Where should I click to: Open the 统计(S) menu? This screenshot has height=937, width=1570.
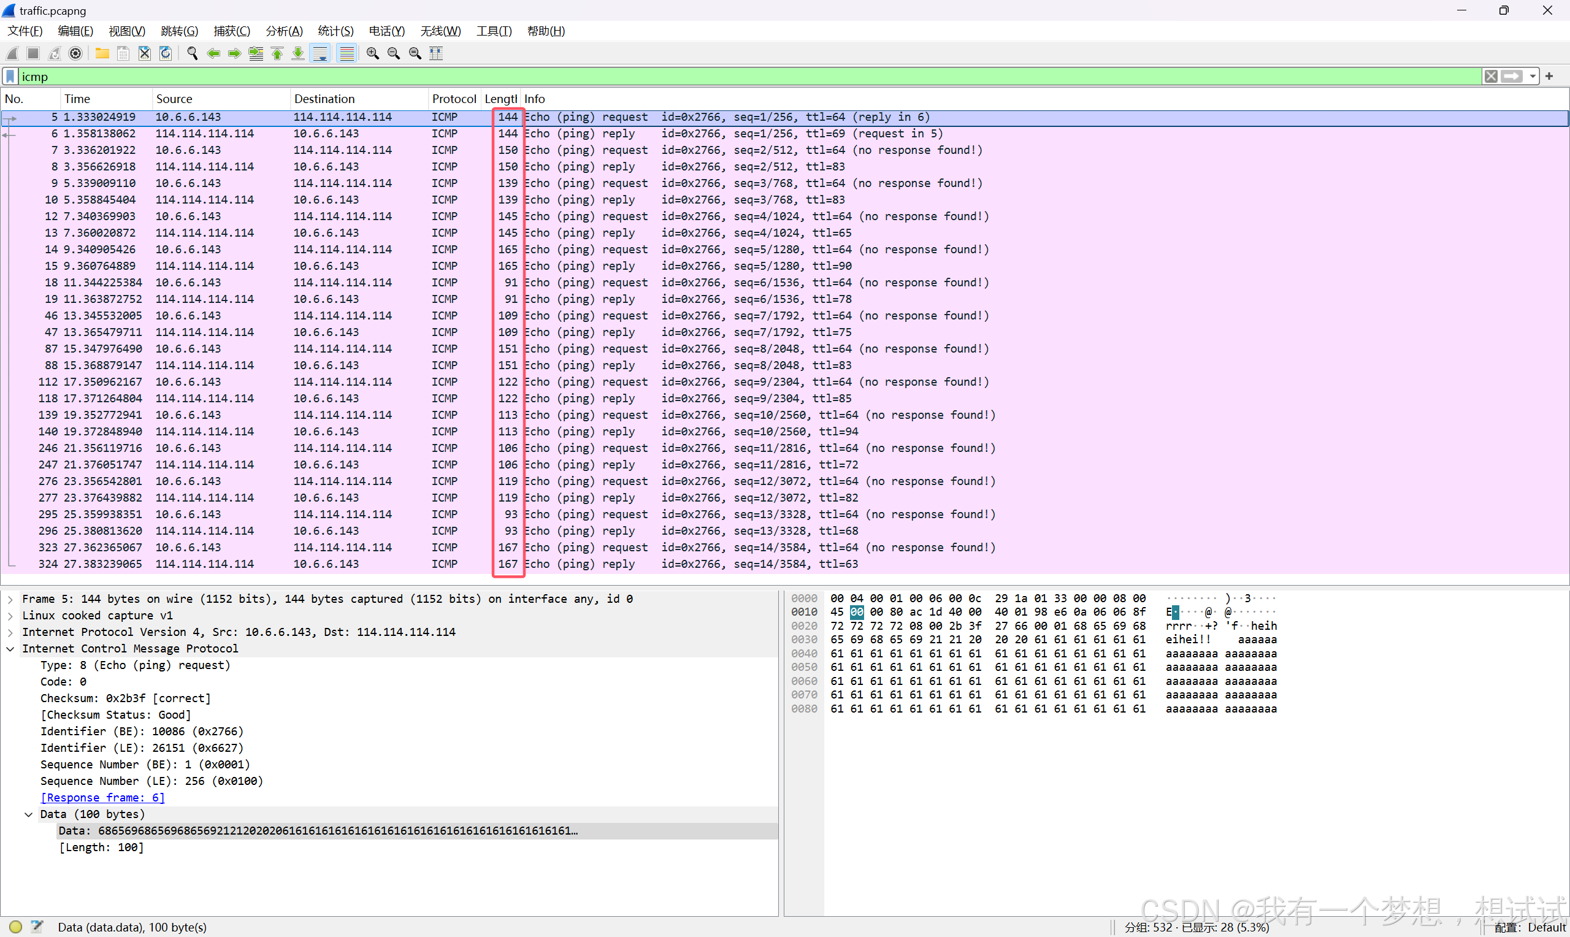(x=335, y=31)
